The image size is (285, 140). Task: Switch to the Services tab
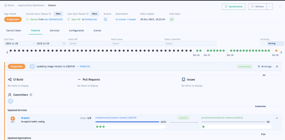coord(54,31)
